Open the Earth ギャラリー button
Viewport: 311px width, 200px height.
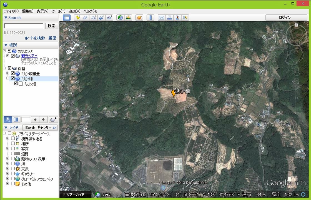coord(40,127)
